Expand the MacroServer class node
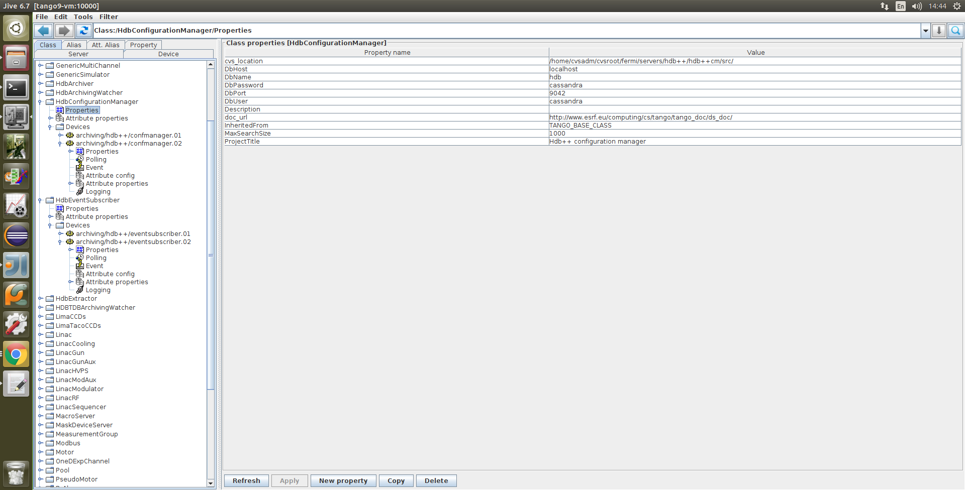 [x=40, y=416]
